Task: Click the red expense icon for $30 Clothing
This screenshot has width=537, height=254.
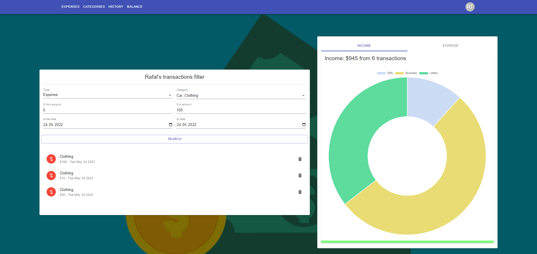Action: [x=51, y=192]
